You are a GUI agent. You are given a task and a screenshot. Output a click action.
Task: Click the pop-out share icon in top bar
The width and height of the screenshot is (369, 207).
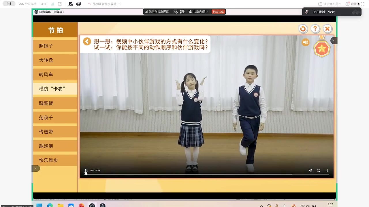[60, 4]
